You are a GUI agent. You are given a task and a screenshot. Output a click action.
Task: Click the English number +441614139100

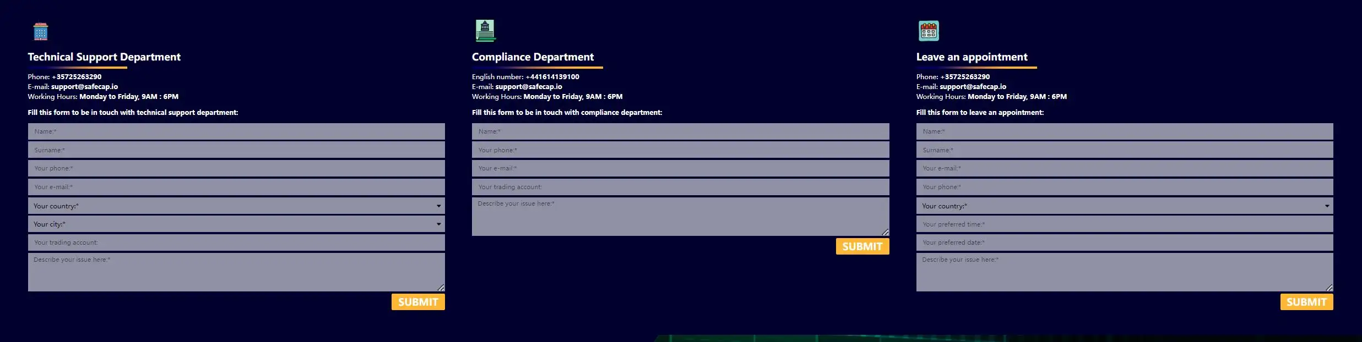(x=552, y=76)
